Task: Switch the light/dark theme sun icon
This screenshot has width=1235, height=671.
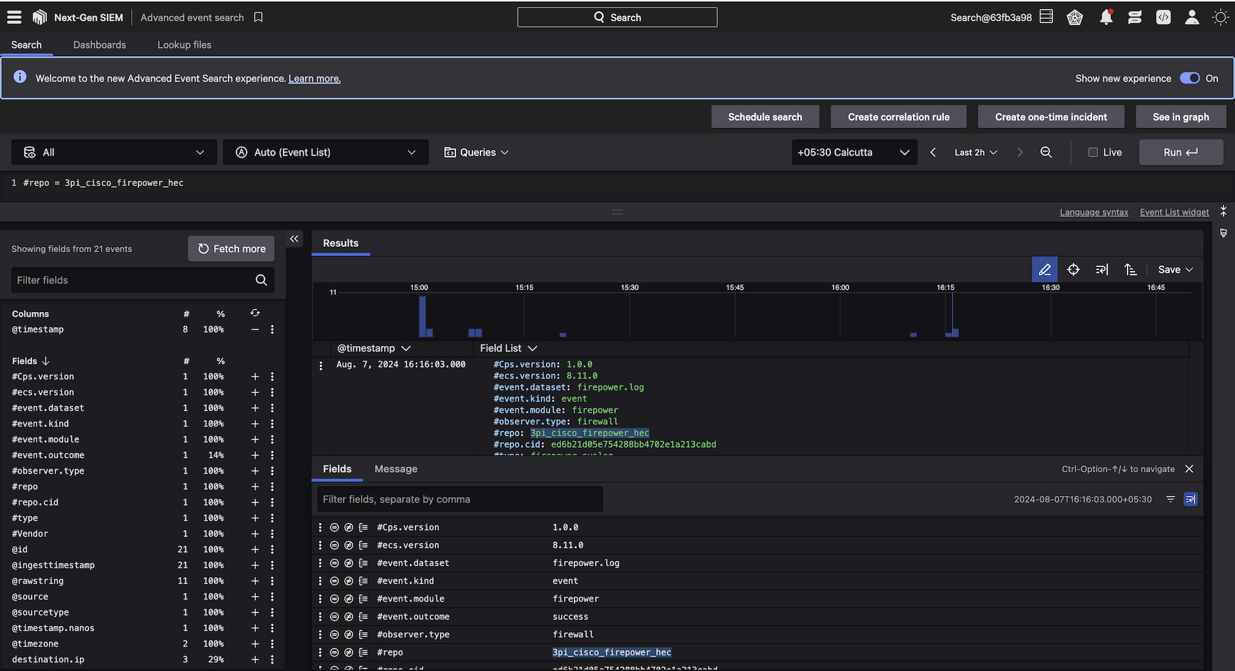Action: [x=1220, y=17]
